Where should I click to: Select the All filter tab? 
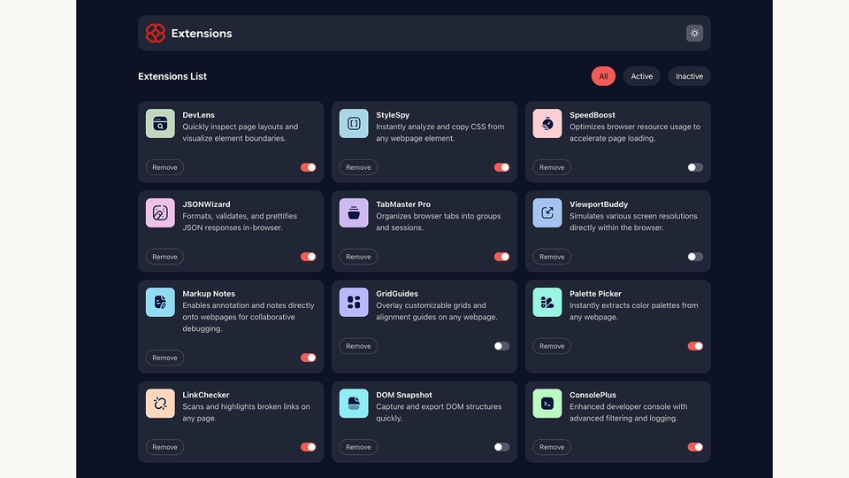pos(603,76)
